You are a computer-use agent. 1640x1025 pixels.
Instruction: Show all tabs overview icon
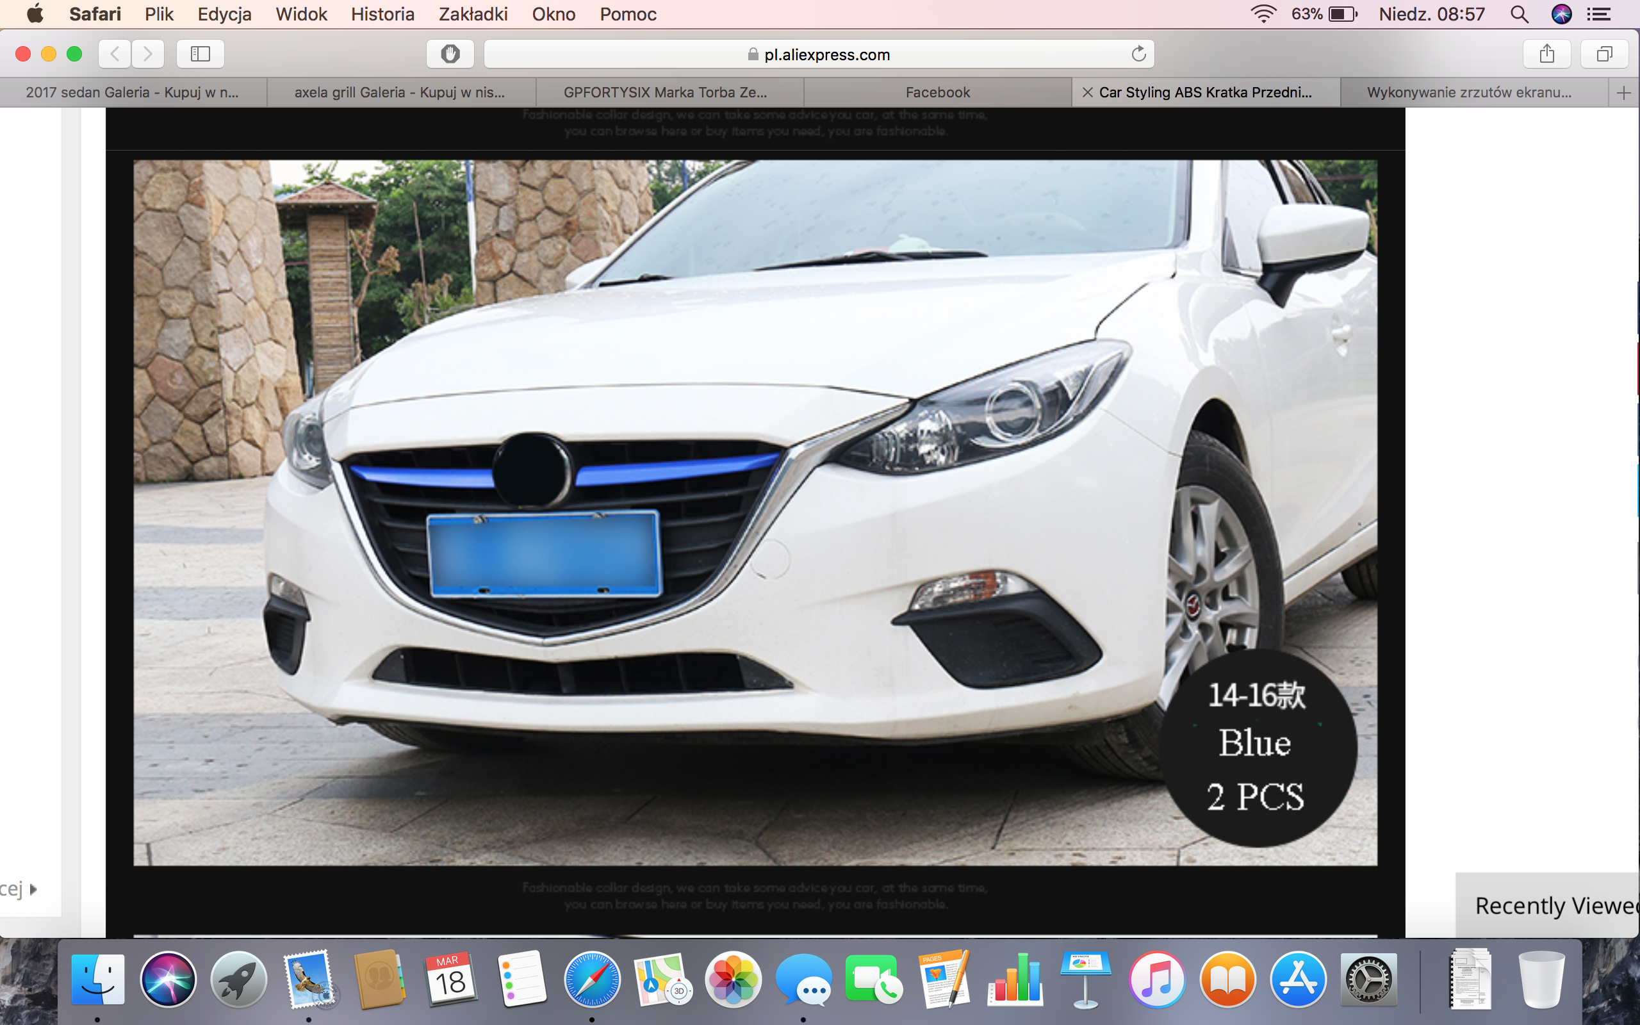(1604, 54)
